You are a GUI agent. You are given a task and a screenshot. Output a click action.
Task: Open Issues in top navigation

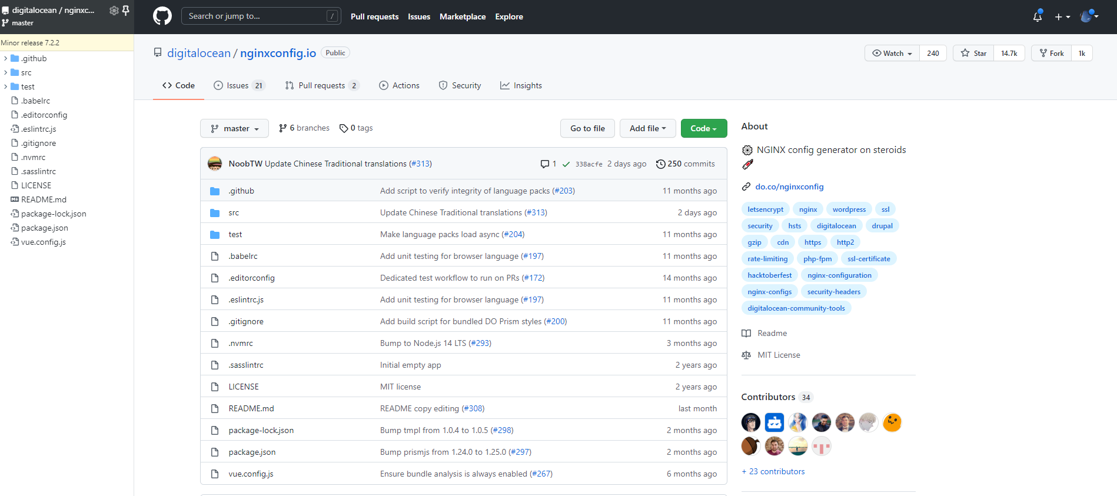419,16
